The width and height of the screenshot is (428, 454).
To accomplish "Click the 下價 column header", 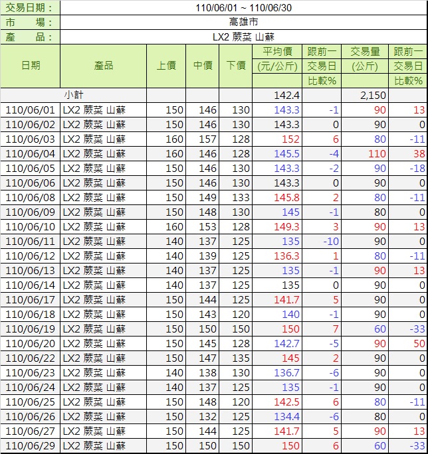I will pyautogui.click(x=236, y=66).
